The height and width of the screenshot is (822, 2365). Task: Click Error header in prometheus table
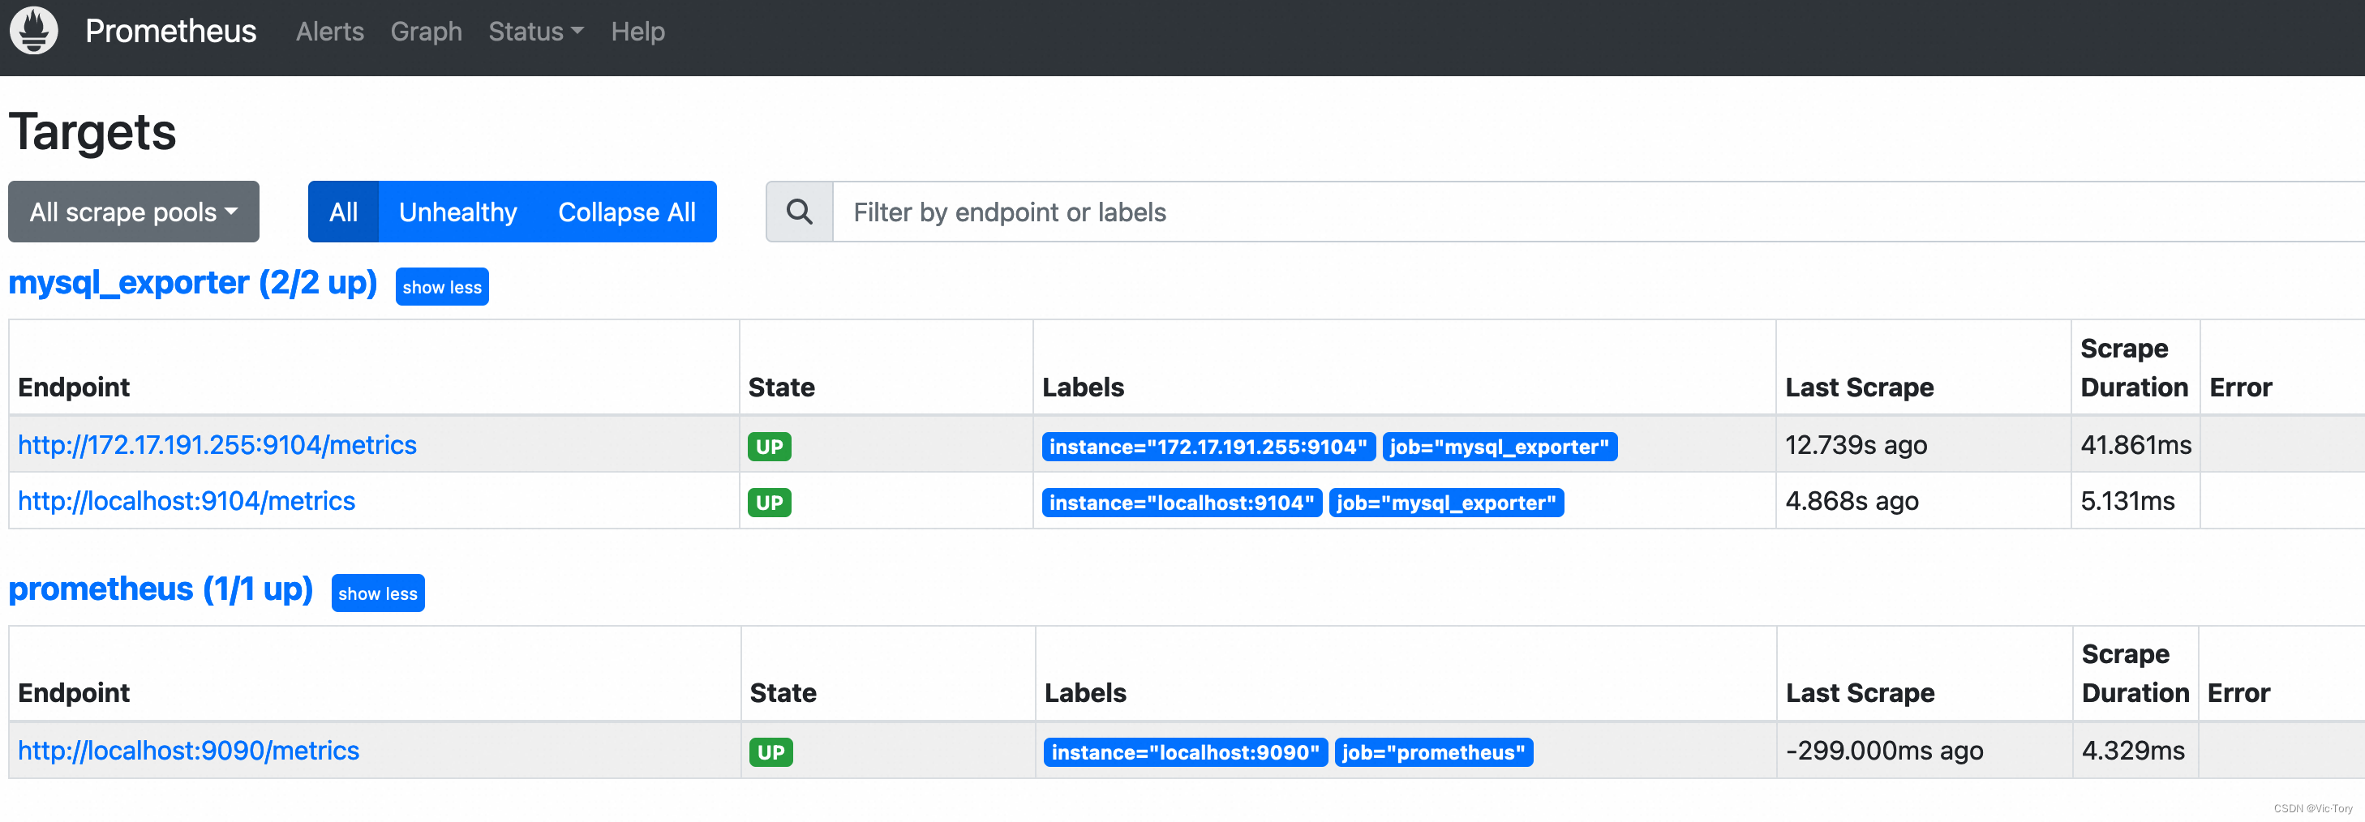pos(2238,692)
